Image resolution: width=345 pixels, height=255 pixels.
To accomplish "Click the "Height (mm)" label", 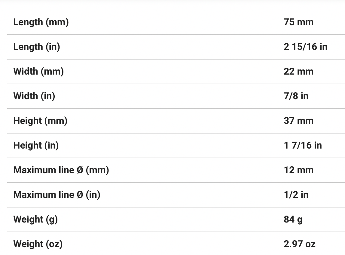I will click(40, 121).
